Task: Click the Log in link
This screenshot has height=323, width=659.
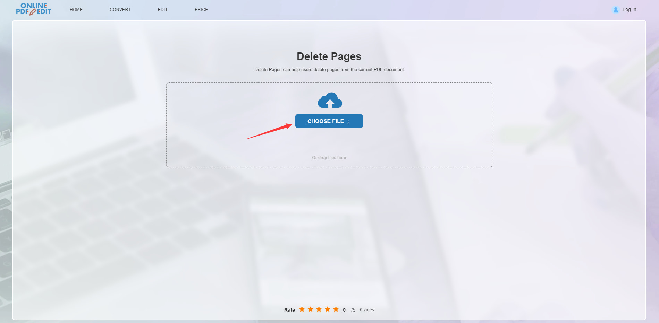Action: [x=629, y=9]
